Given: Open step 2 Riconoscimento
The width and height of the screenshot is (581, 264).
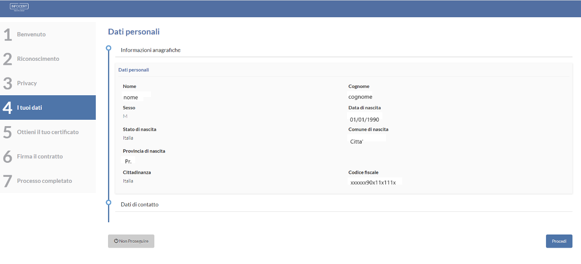Looking at the screenshot, I should coord(38,59).
